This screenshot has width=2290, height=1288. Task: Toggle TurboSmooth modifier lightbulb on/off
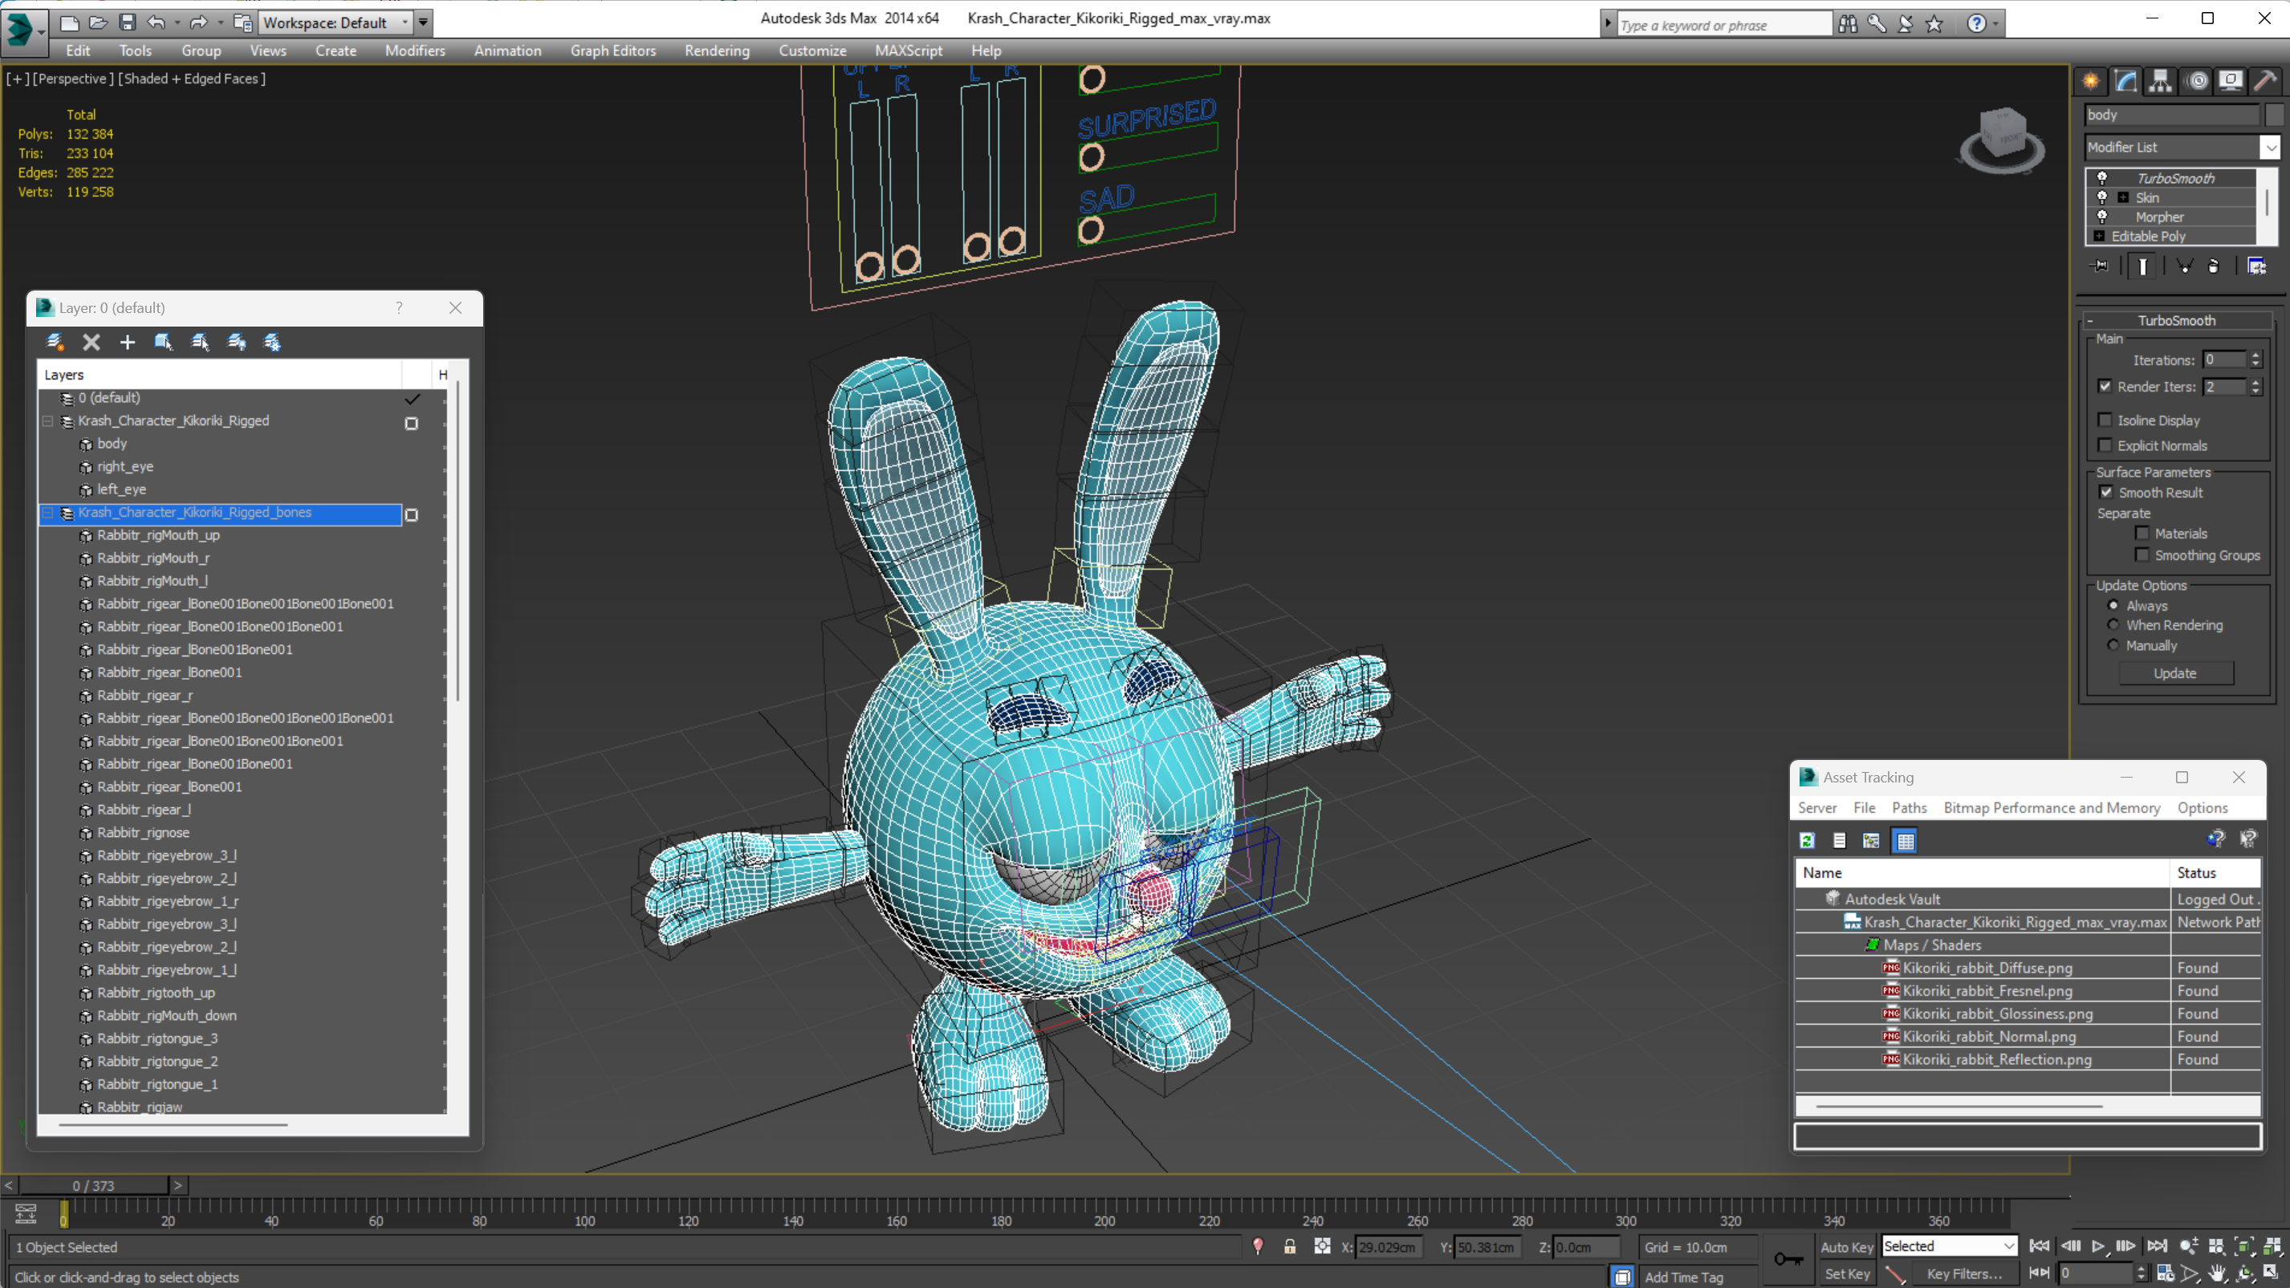(x=2101, y=178)
